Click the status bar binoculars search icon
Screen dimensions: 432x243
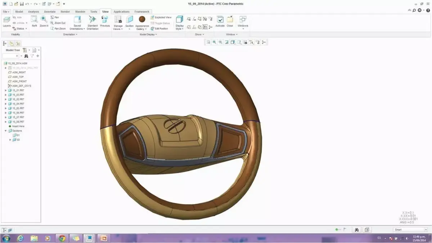(356, 230)
